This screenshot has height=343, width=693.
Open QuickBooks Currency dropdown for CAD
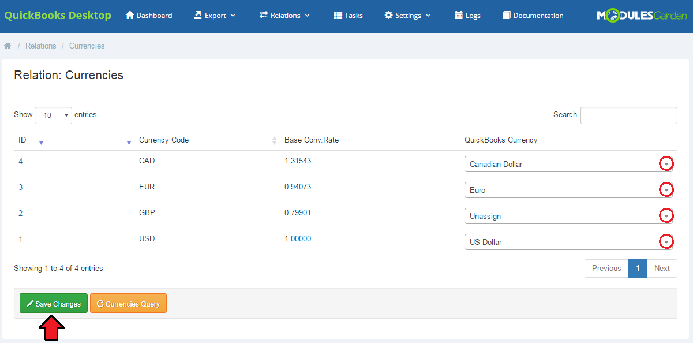569,164
